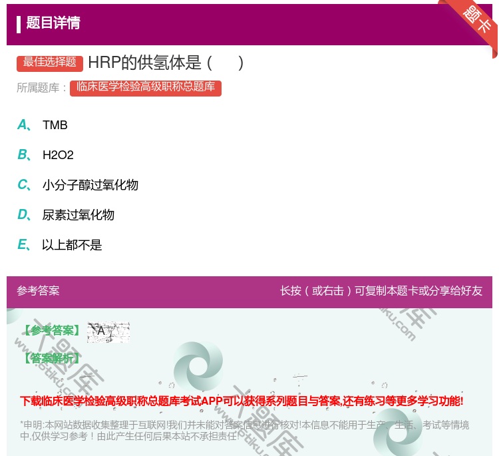
Task: Open the red 下载临床医学检验高级职称总题库考试APP promo link
Action: pos(242,401)
